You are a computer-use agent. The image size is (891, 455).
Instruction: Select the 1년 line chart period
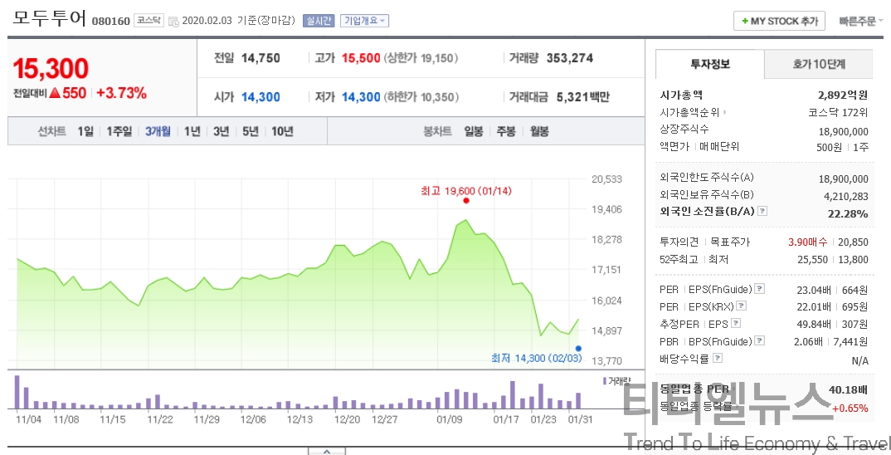click(192, 131)
